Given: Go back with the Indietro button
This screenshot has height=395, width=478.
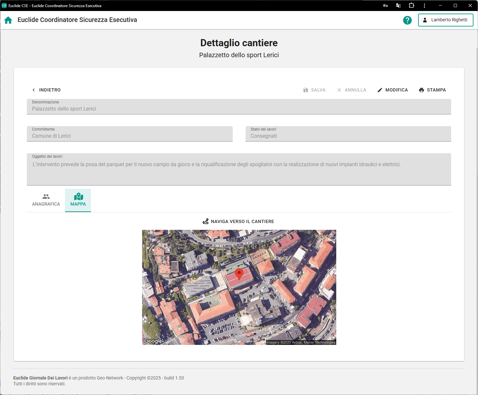Looking at the screenshot, I should 46,90.
